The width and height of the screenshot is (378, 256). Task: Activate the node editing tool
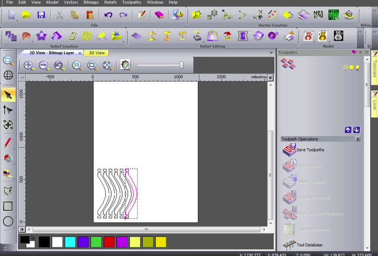pos(8,110)
